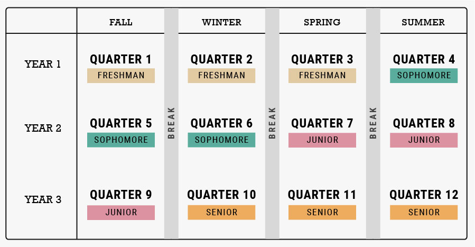This screenshot has height=247, width=475.
Task: Click the BREAK bar between Fall and Winter
Action: coord(171,123)
